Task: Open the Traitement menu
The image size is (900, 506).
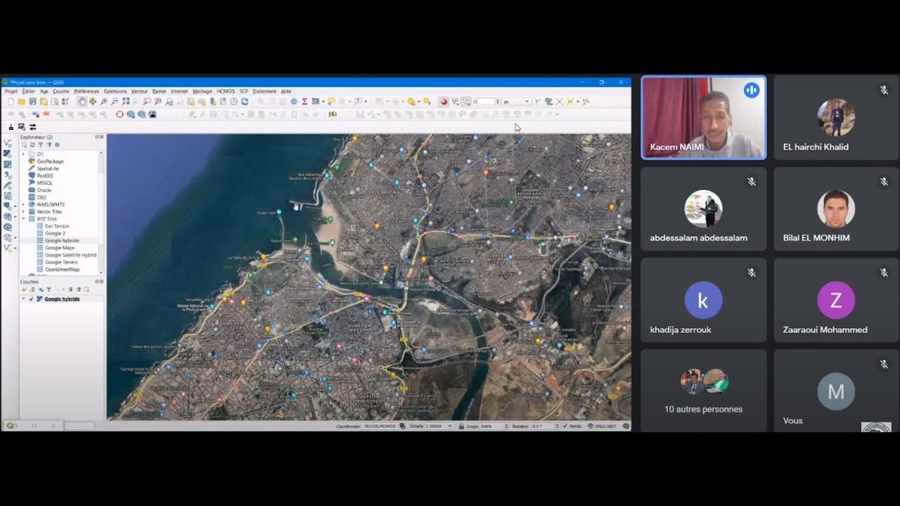Action: (x=264, y=91)
